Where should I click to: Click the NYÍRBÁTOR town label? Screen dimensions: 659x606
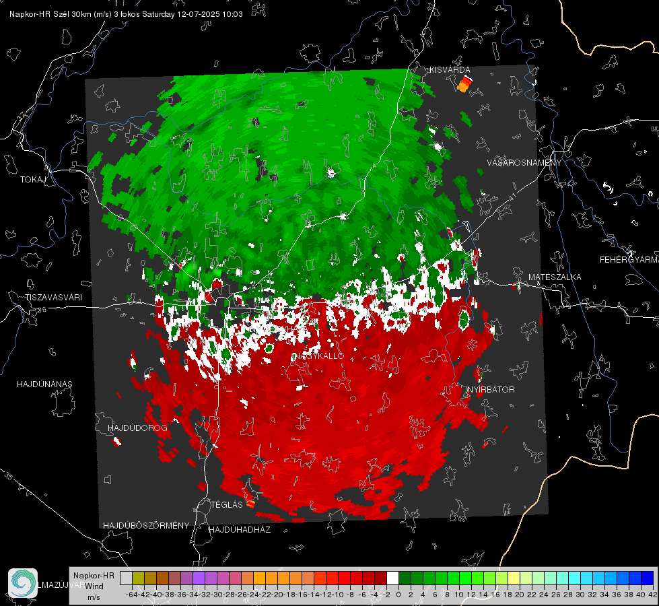coord(491,390)
